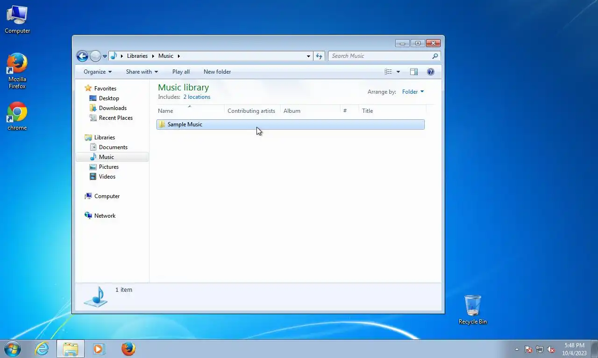
Task: Open the 2 locations link
Action: (x=197, y=97)
